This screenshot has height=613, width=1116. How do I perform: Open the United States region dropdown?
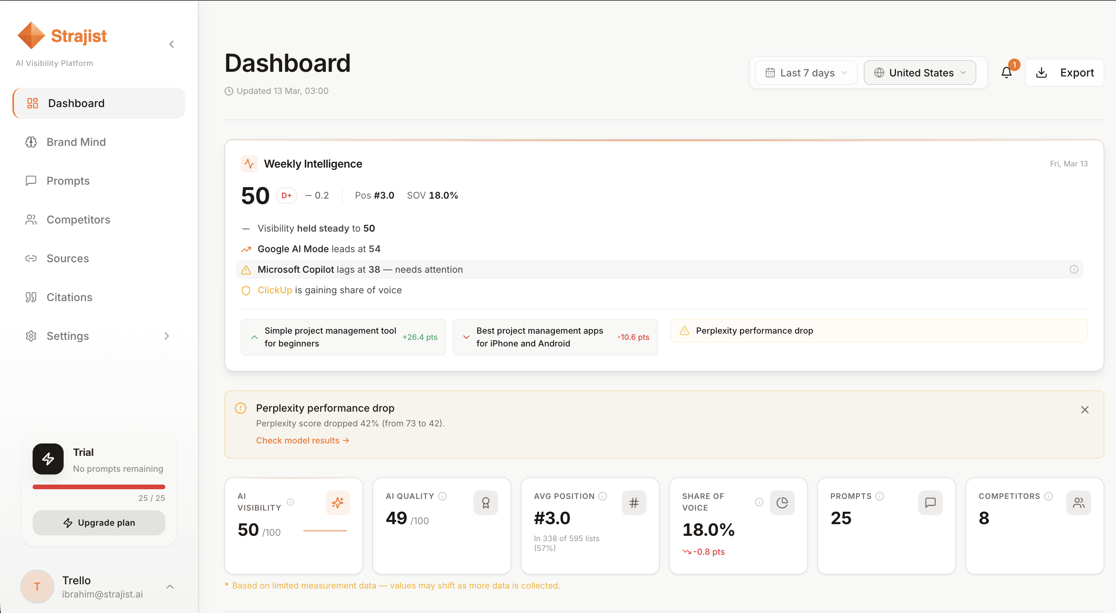point(920,73)
